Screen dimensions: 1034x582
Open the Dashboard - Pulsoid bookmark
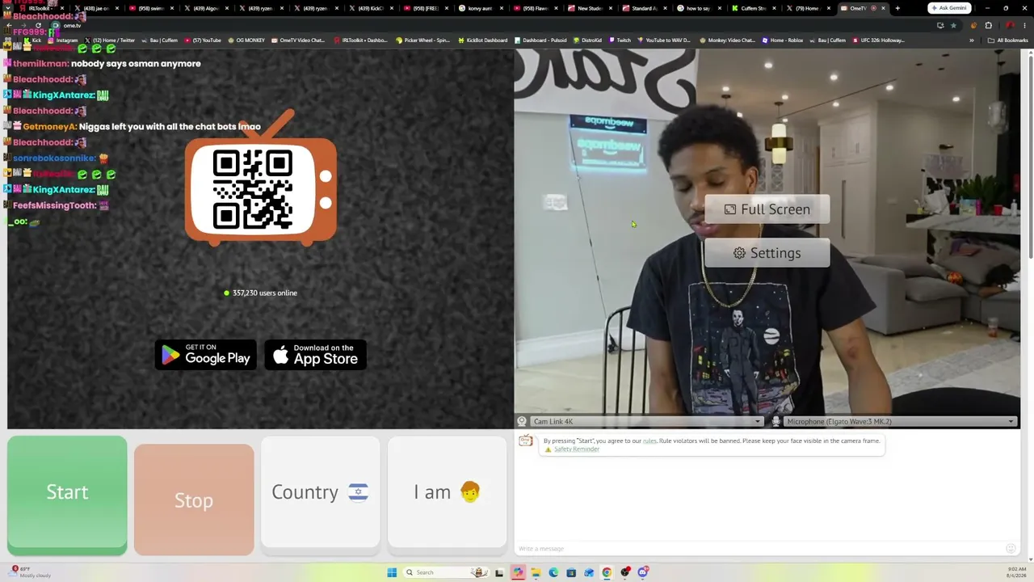[x=540, y=40]
